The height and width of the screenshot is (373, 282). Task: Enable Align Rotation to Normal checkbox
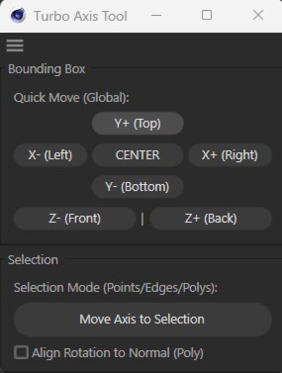click(21, 352)
